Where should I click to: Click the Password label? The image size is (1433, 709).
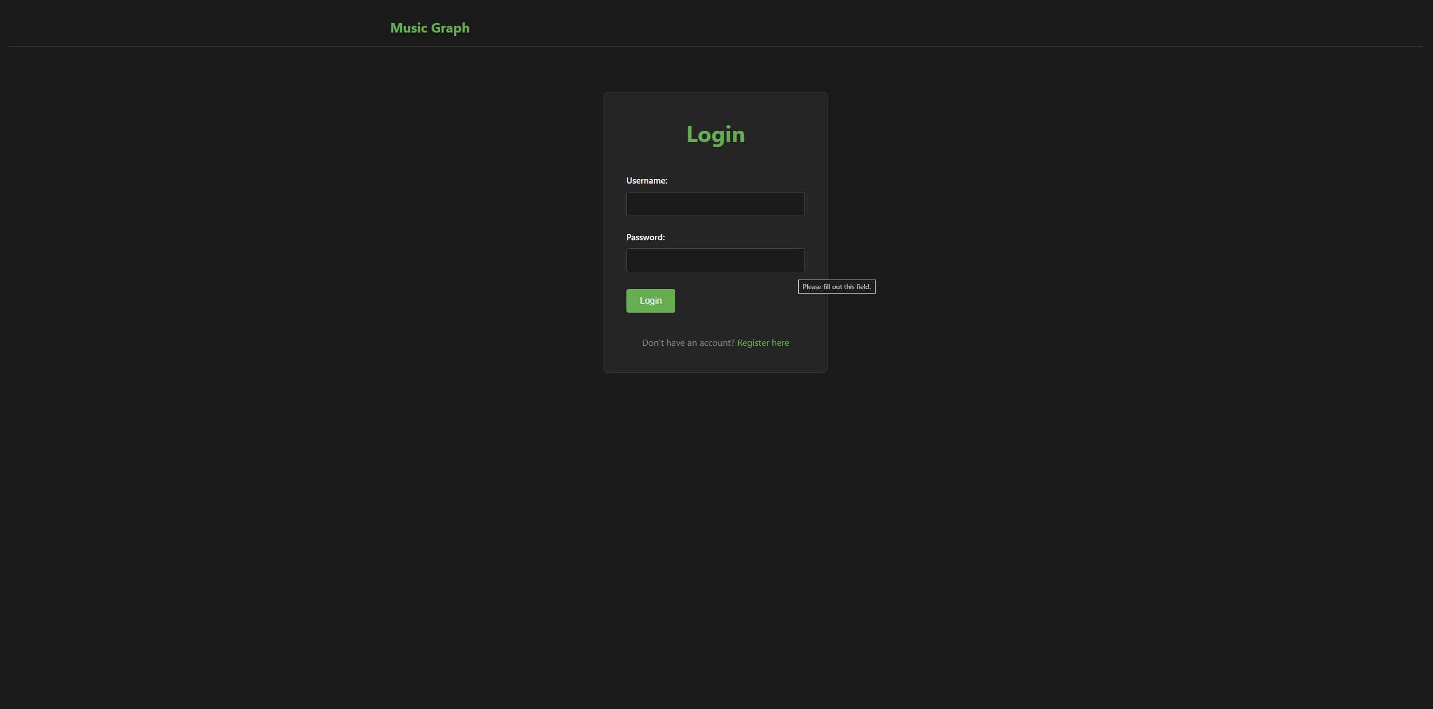coord(645,237)
